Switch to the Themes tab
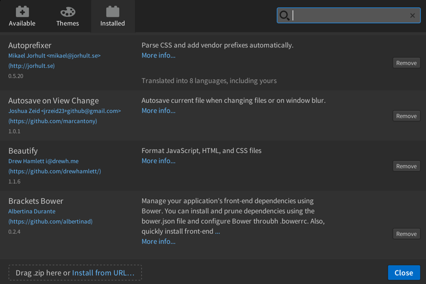This screenshot has height=284, width=426. point(68,16)
